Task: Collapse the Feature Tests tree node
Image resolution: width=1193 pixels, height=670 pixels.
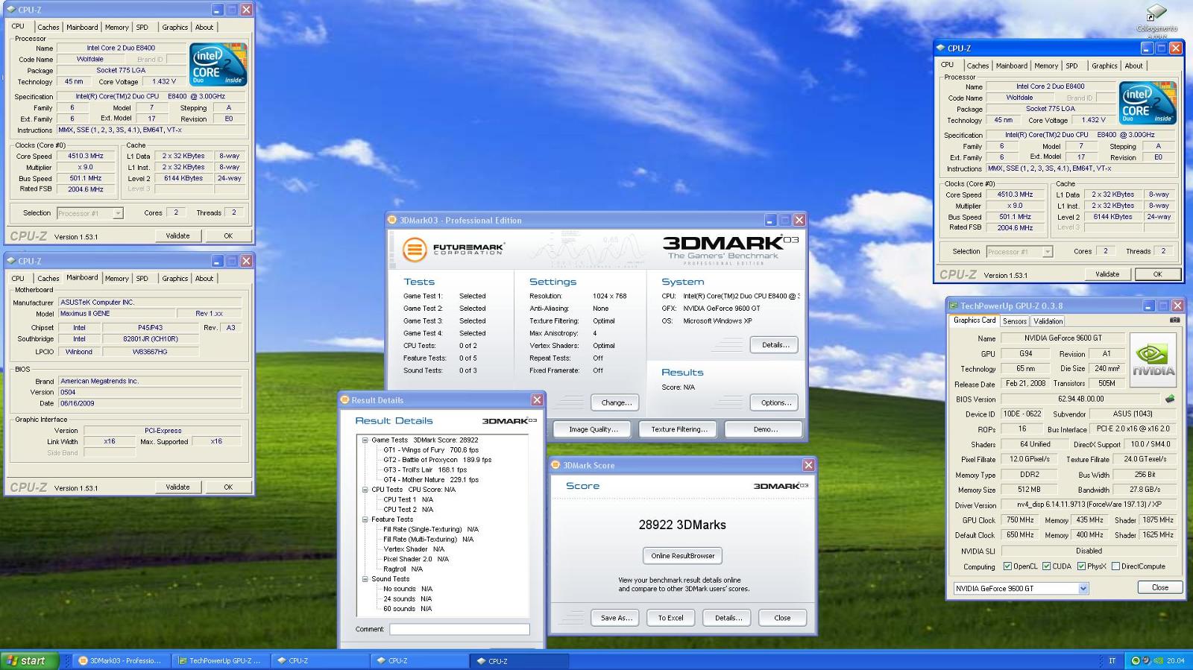Action: 365,519
